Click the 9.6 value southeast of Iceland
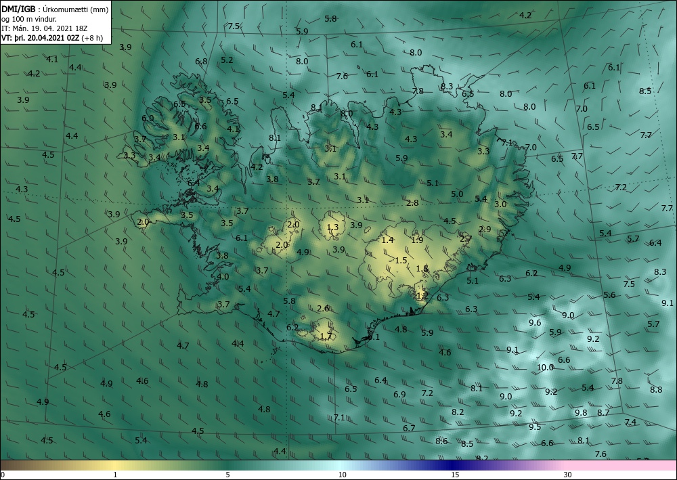 (535, 322)
